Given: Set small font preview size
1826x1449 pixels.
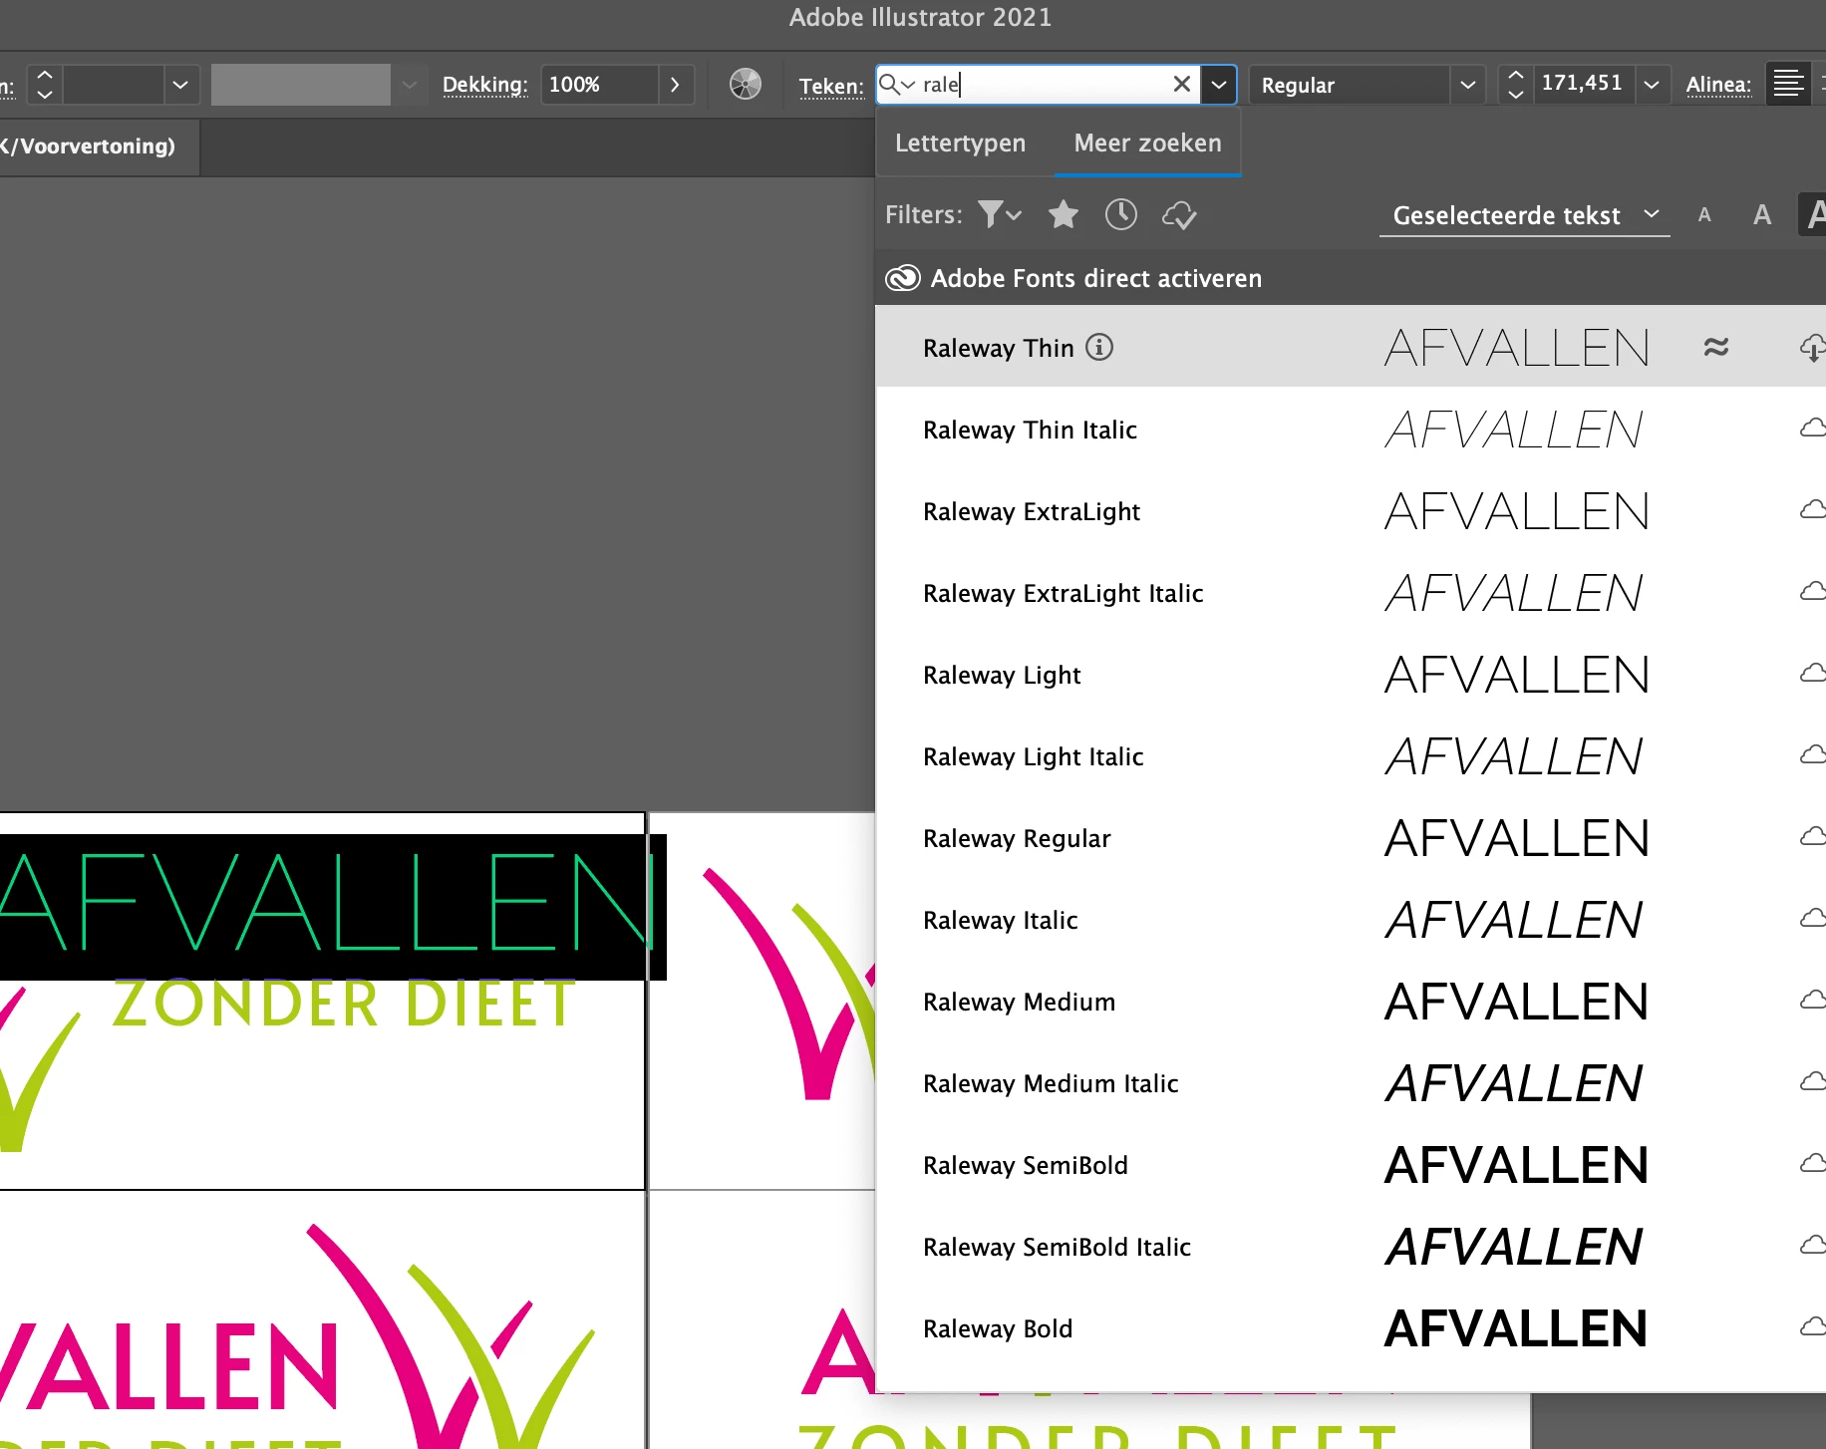Looking at the screenshot, I should tap(1704, 214).
